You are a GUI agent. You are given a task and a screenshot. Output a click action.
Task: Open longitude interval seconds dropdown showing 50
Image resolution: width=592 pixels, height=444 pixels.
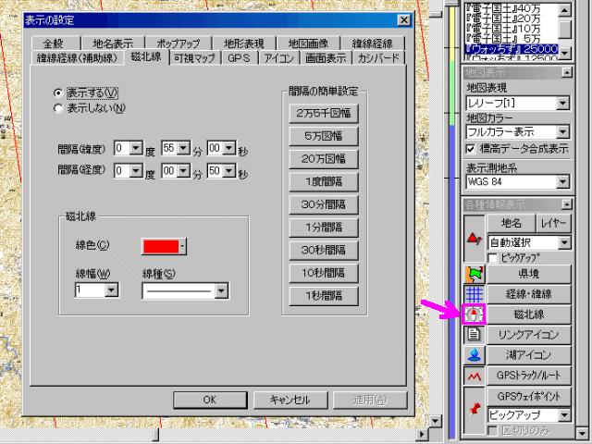pyautogui.click(x=229, y=171)
